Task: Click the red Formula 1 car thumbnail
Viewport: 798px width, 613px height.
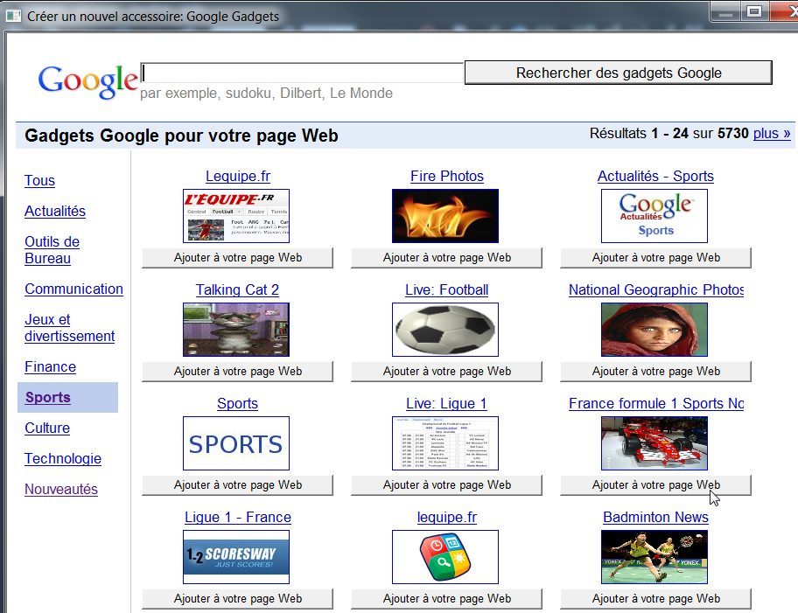Action: click(654, 443)
